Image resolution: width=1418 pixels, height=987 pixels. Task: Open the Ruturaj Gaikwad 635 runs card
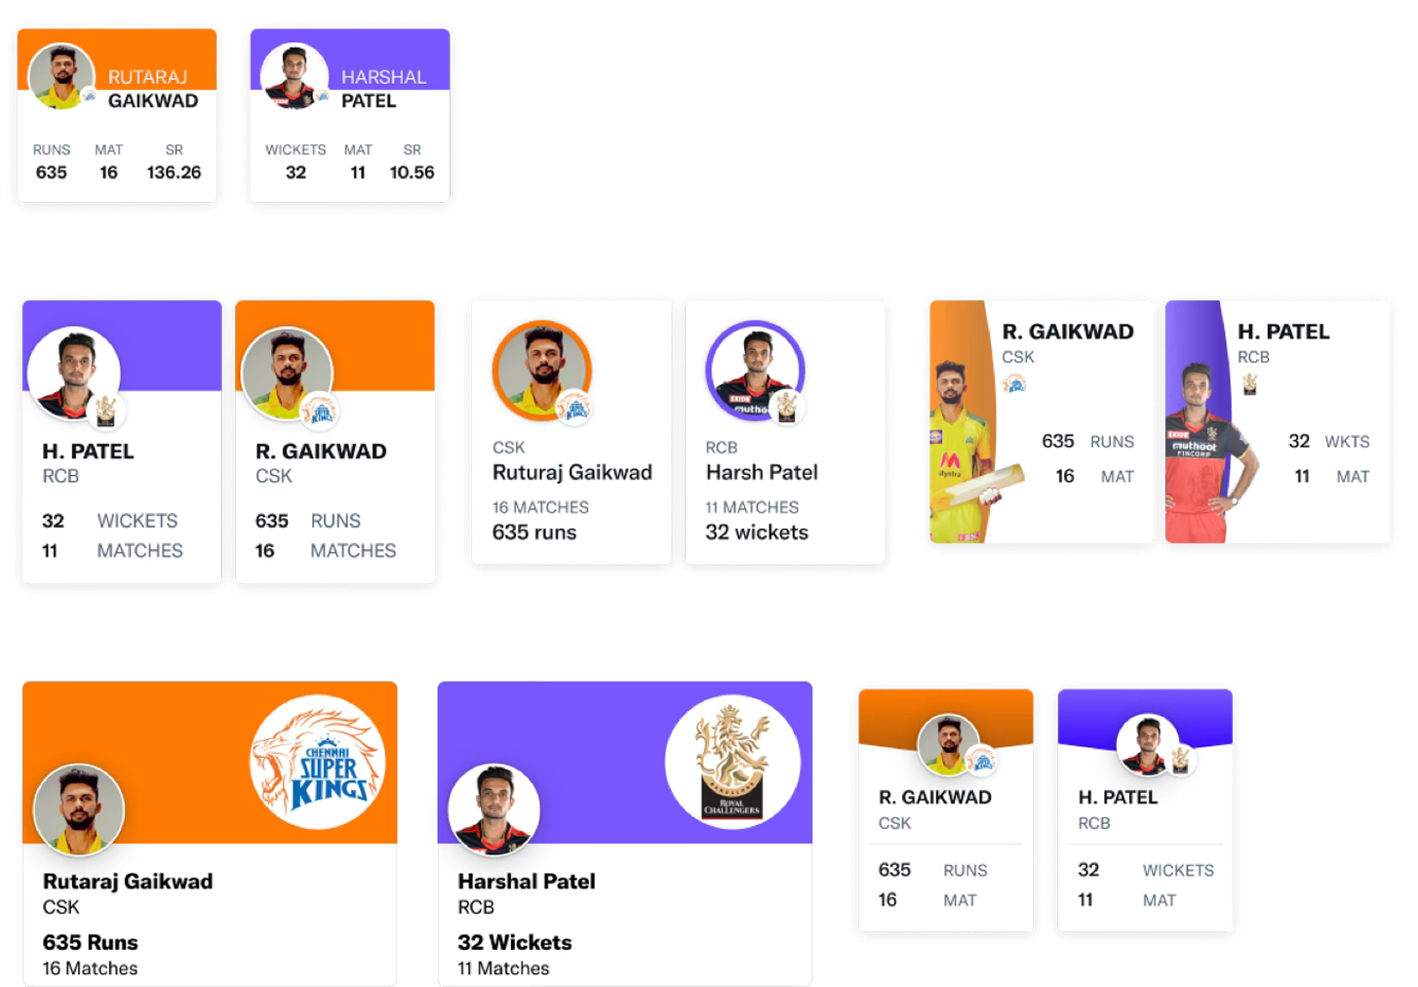pyautogui.click(x=571, y=432)
